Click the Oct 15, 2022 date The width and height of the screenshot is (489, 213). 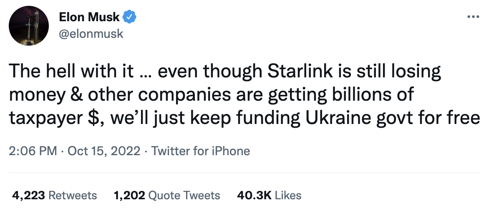point(104,151)
